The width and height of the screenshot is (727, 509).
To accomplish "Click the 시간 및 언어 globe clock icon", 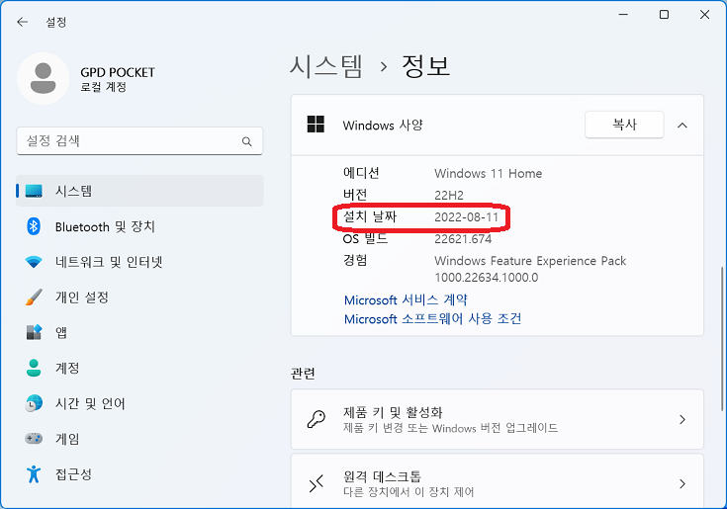I will [x=34, y=403].
